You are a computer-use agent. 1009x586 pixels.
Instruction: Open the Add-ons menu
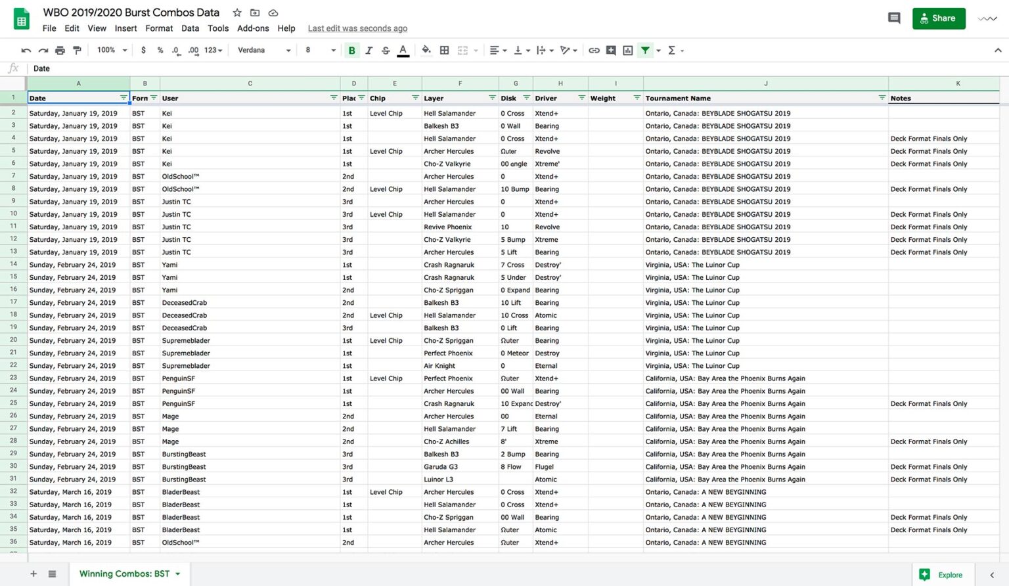point(253,28)
